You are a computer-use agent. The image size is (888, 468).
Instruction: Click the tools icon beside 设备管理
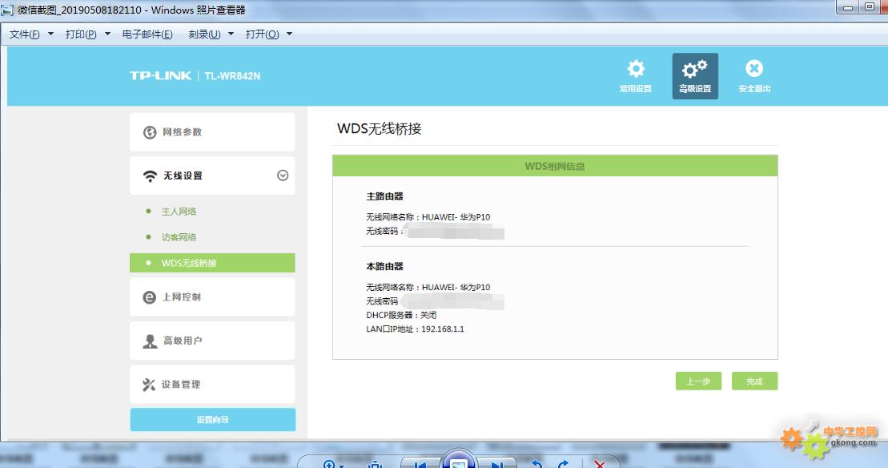[149, 385]
